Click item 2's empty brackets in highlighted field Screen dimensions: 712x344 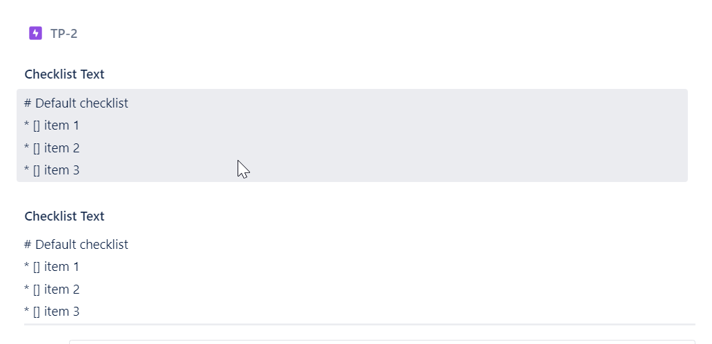[37, 148]
